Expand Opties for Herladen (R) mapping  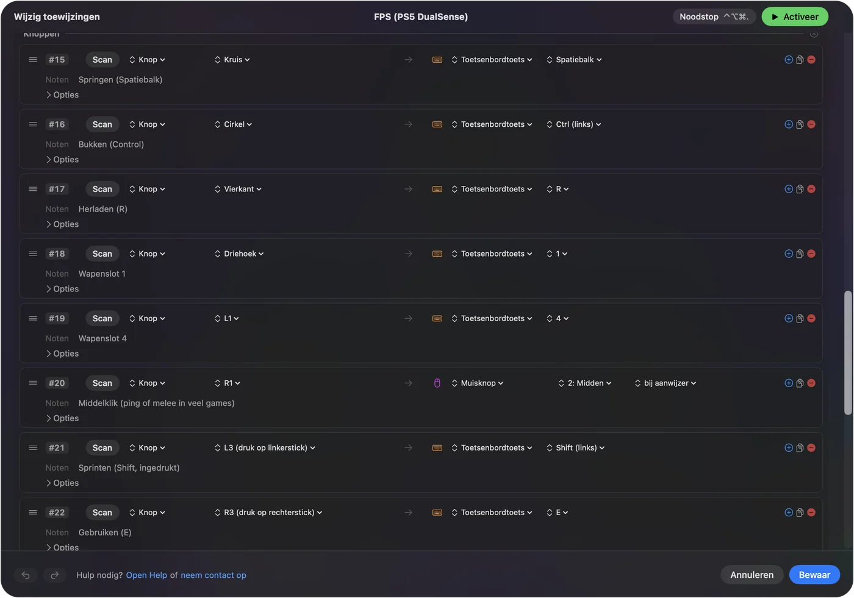pos(62,224)
